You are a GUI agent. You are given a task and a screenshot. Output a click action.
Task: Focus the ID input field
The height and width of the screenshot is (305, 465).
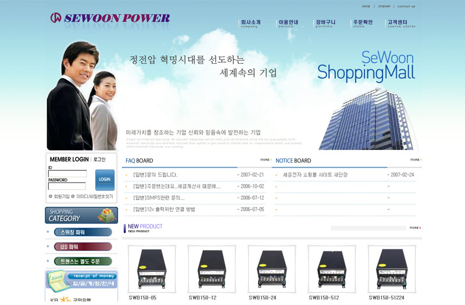[67, 174]
